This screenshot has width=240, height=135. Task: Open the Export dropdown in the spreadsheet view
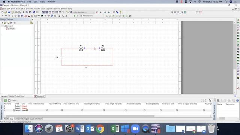point(14,100)
